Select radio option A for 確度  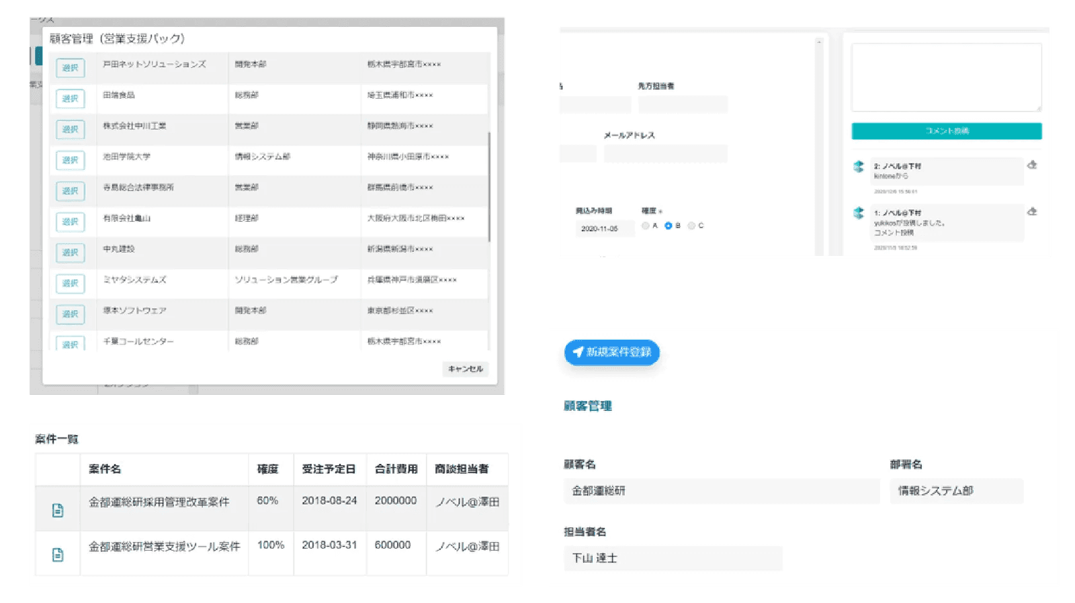(645, 226)
